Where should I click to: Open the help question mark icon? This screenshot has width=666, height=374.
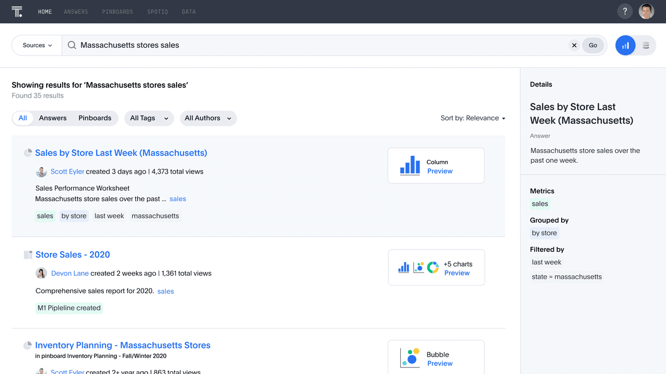(625, 11)
